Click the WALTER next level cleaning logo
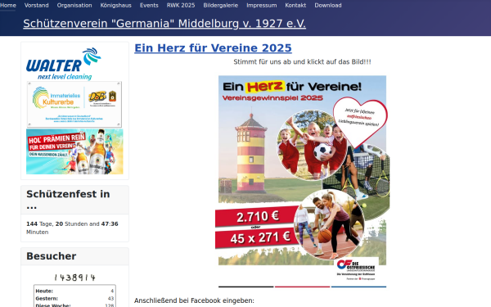 [x=64, y=64]
